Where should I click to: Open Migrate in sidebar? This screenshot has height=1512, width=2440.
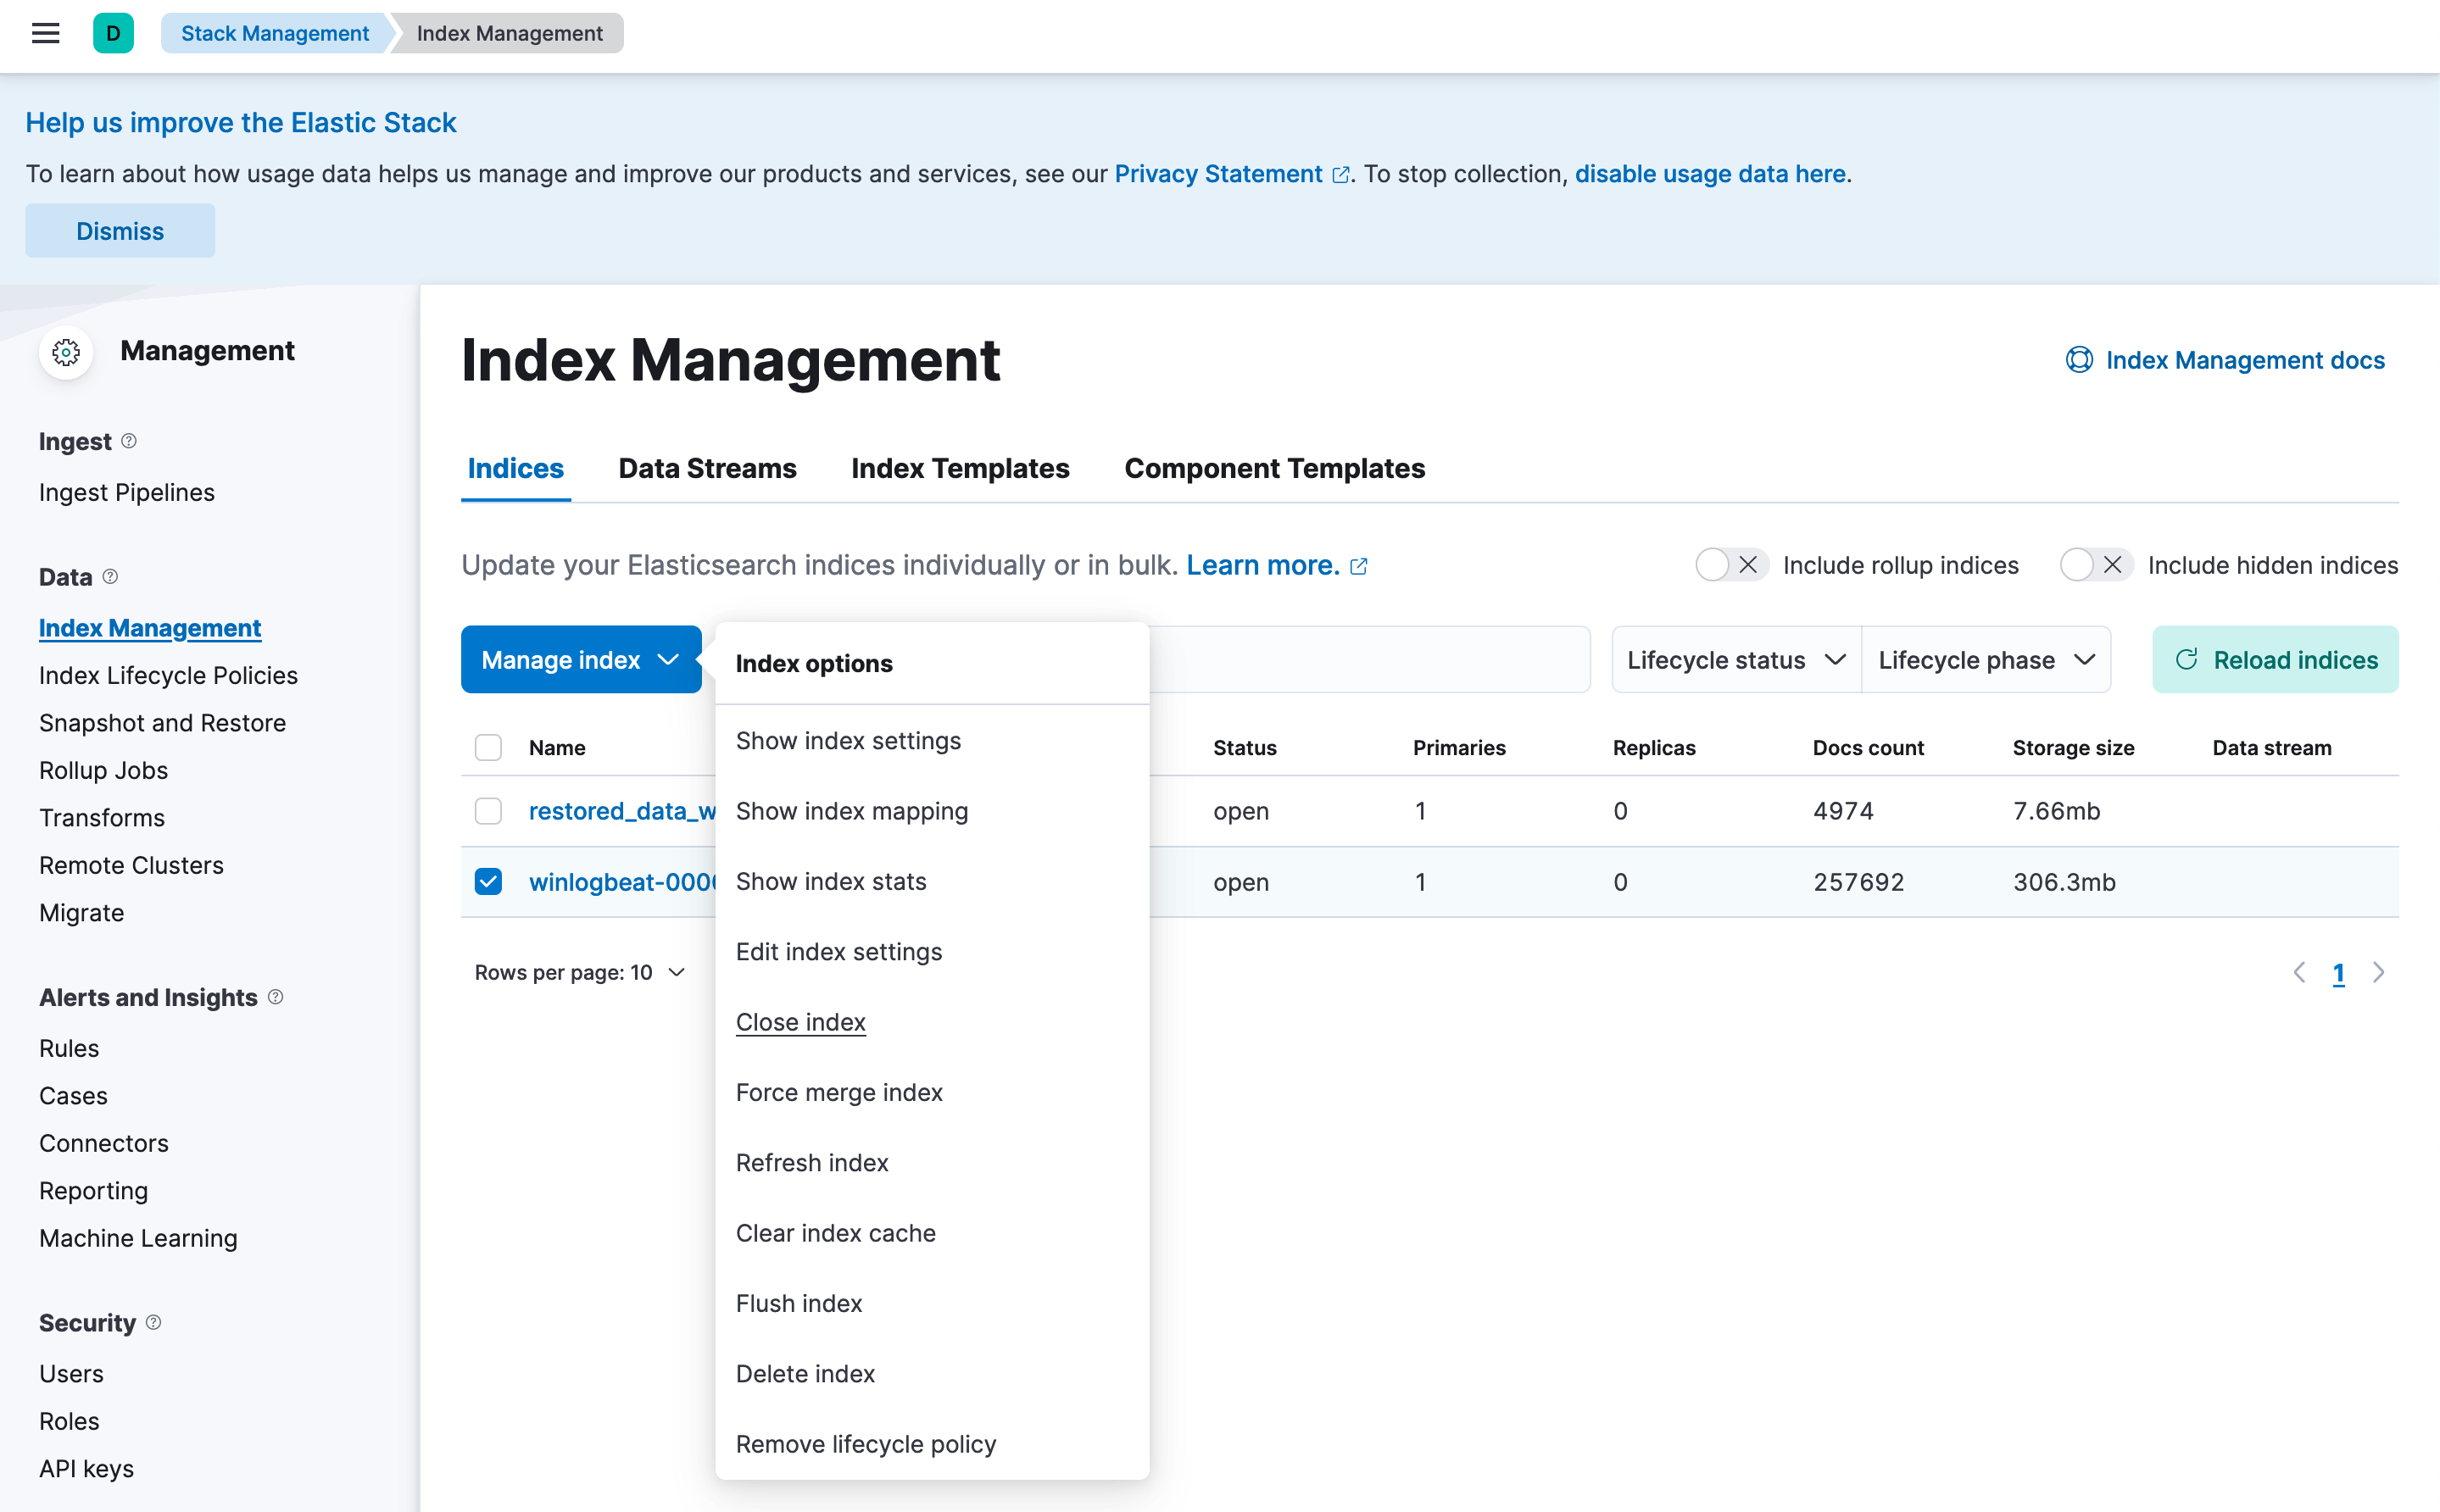[81, 913]
